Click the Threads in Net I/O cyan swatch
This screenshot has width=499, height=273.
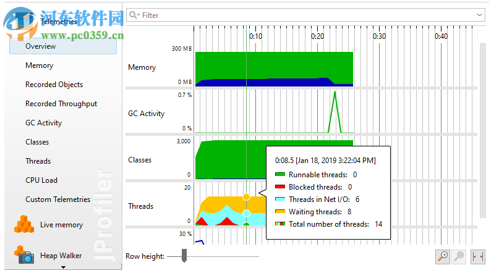coord(279,199)
